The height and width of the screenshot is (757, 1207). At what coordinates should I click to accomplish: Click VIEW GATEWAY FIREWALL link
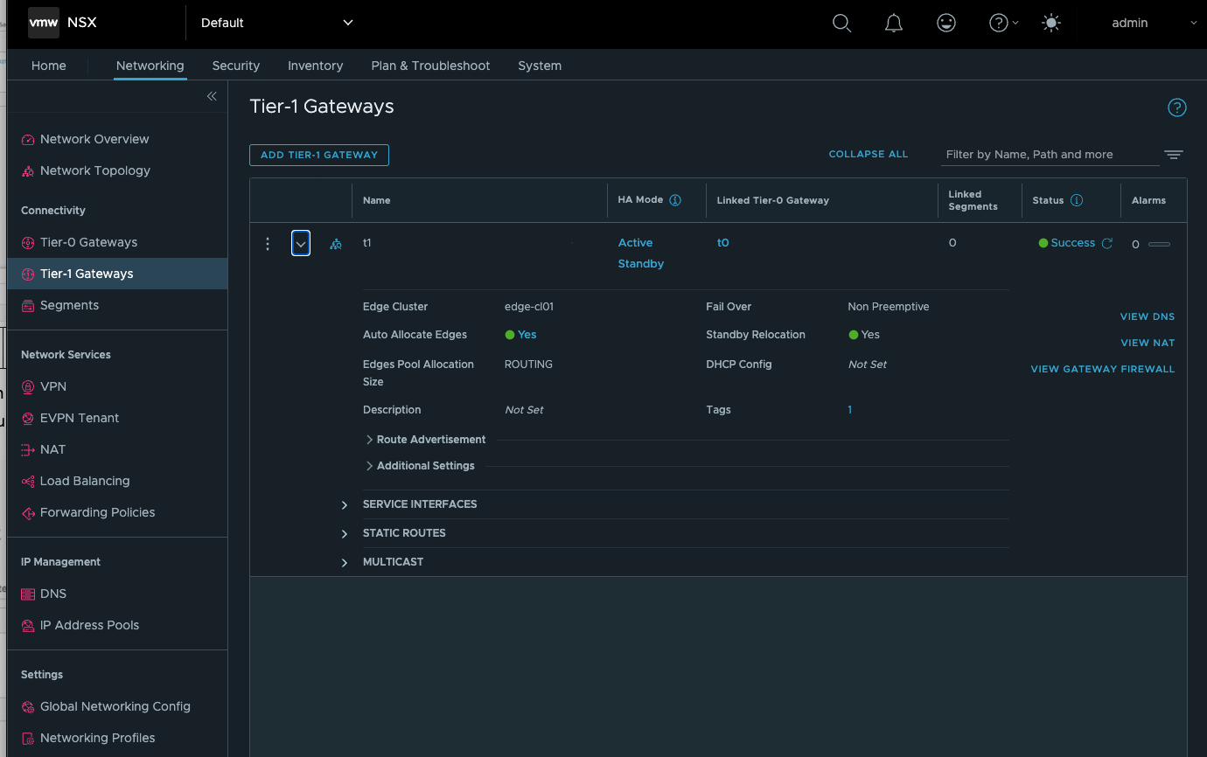tap(1103, 369)
